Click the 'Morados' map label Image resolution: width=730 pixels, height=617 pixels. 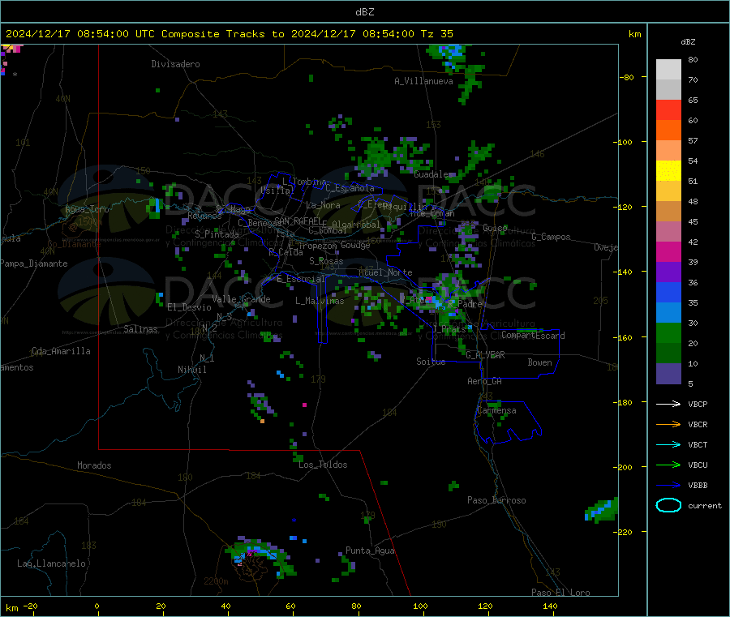point(94,465)
